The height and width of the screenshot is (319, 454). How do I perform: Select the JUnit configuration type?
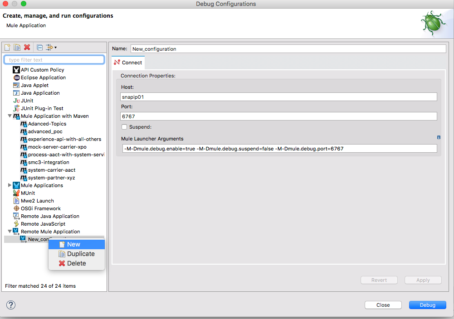pos(27,101)
